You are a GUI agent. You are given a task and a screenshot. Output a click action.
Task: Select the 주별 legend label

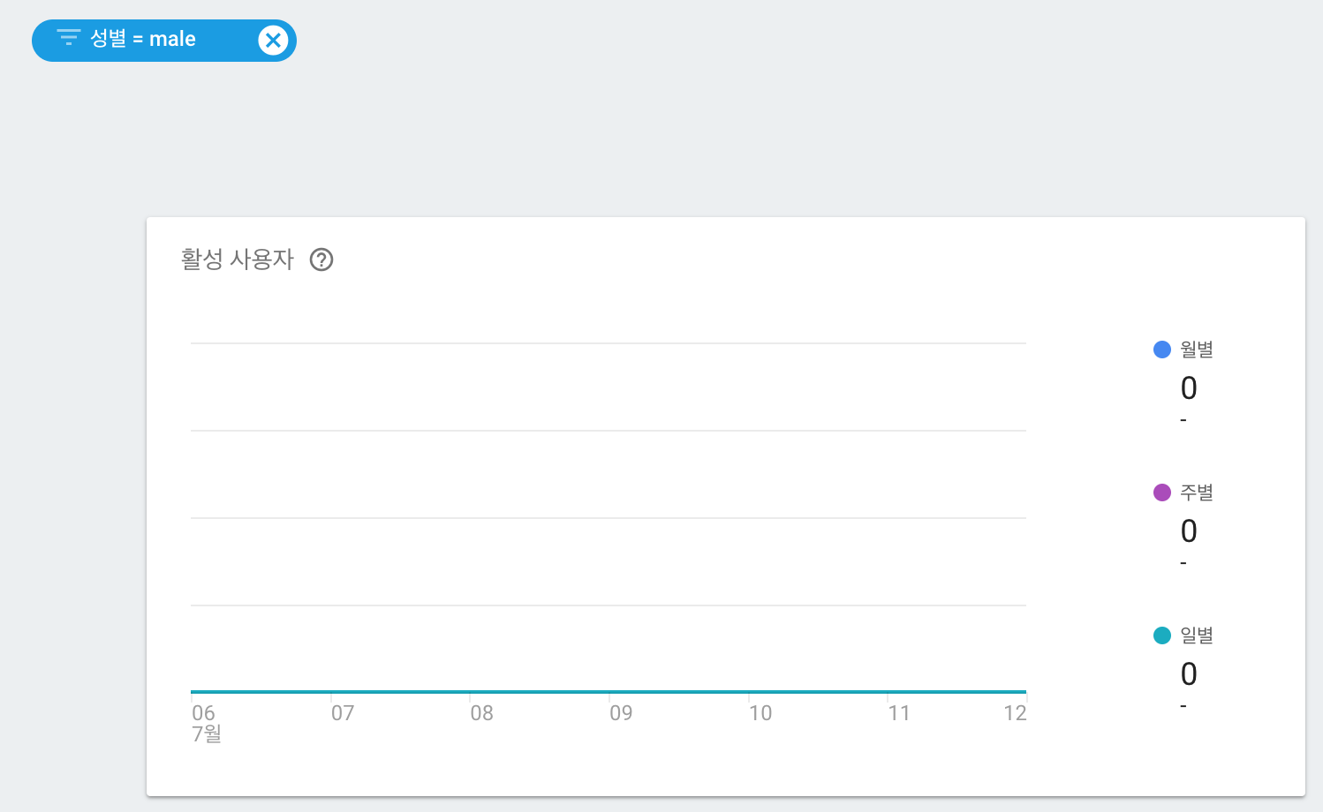pos(1197,492)
